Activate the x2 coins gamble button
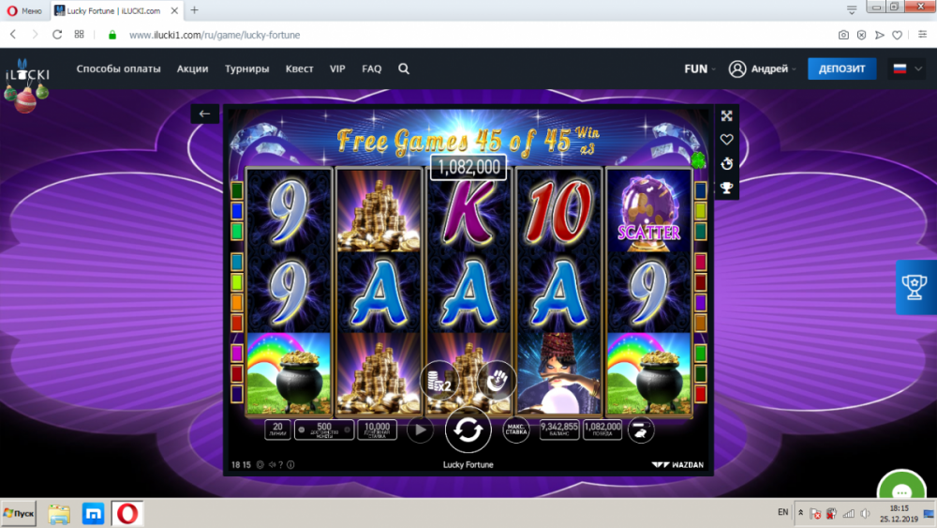 [439, 381]
